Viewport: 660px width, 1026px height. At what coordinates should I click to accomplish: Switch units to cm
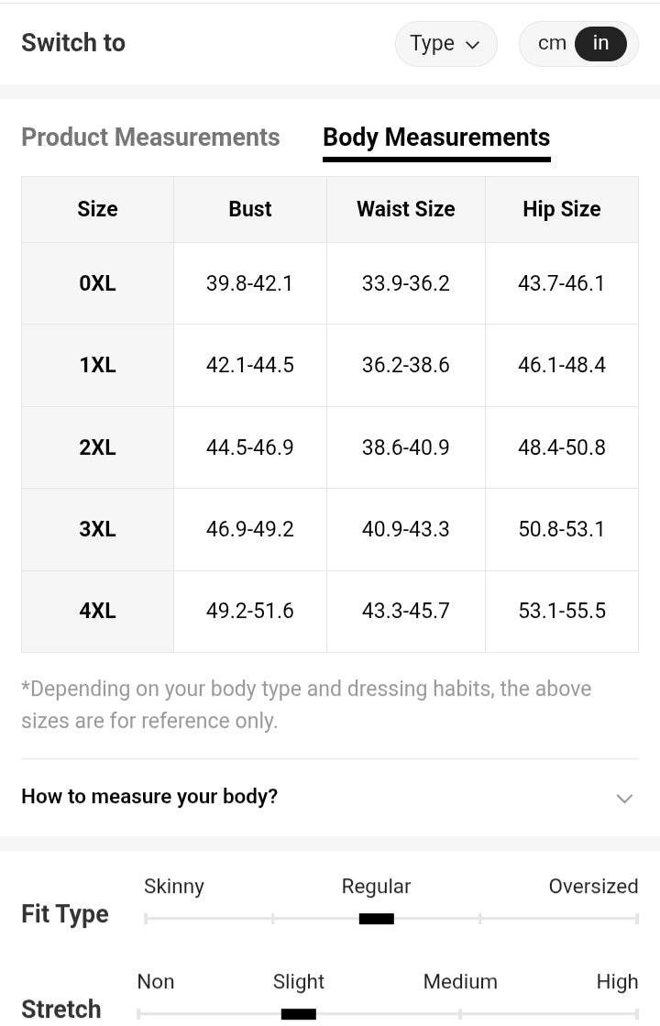tap(552, 43)
